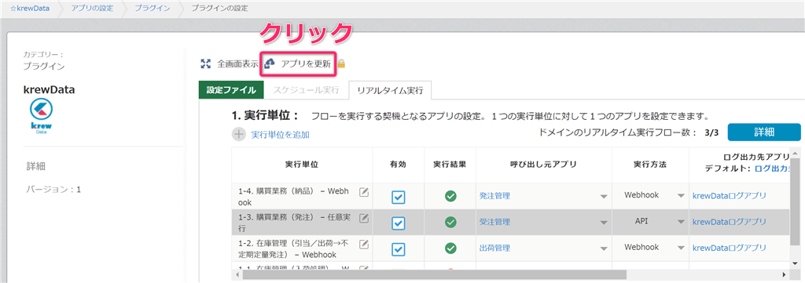
Task: Click the アプリを更新 label
Action: coord(306,64)
